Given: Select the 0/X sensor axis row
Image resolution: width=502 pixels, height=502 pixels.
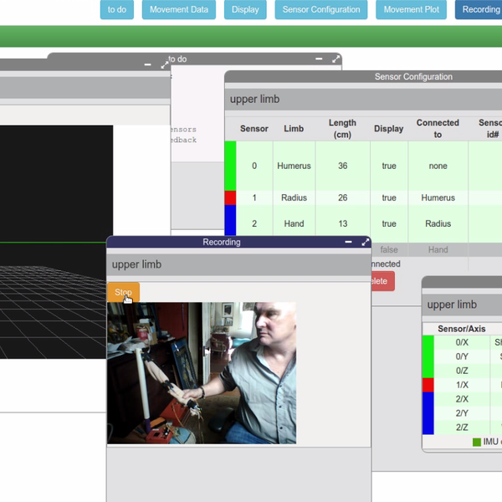Looking at the screenshot, I should click(x=462, y=342).
